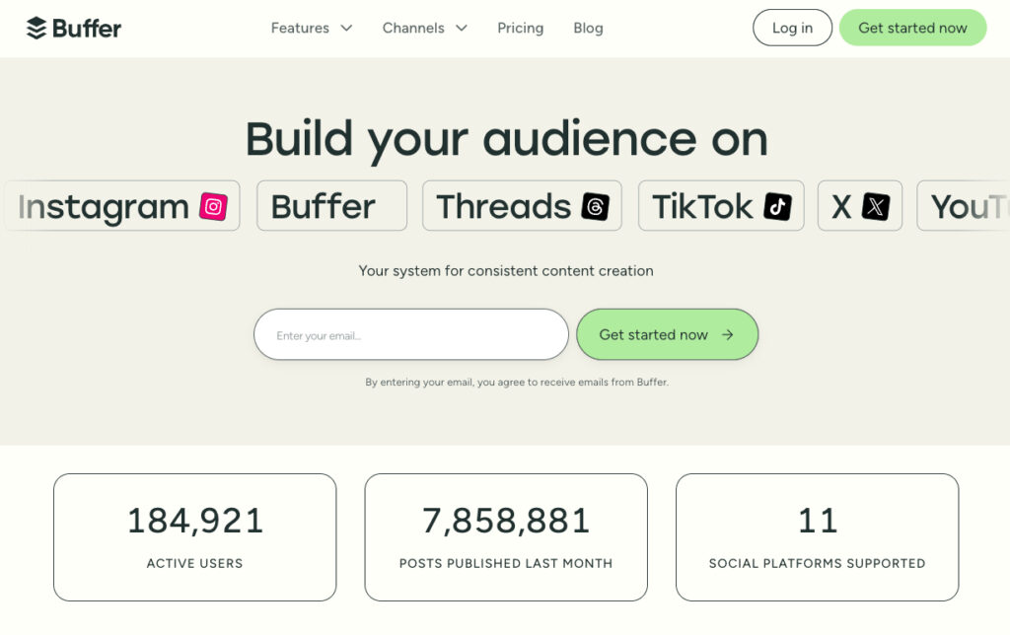1010x635 pixels.
Task: Expand the Channels dropdown chevron
Action: (x=462, y=28)
